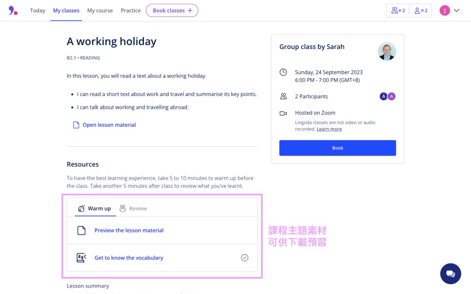Viewport: 471px width, 294px height.
Task: Open the Get to know the vocabulary link
Action: (129, 258)
